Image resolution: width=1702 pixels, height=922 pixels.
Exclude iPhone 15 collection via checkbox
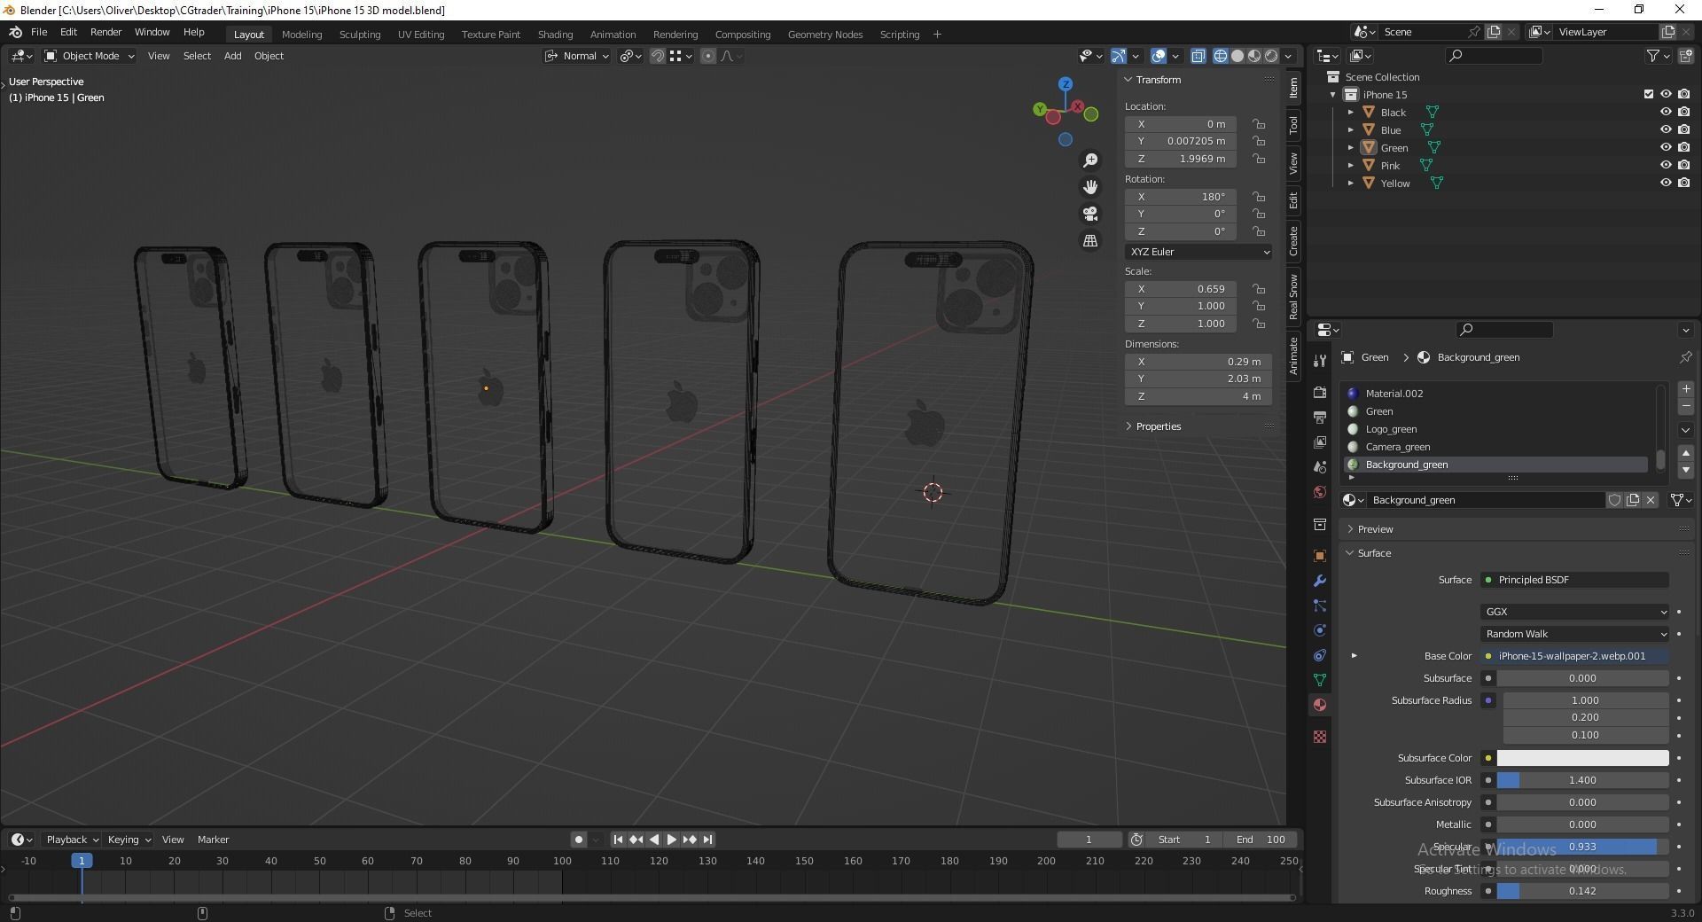click(x=1649, y=94)
